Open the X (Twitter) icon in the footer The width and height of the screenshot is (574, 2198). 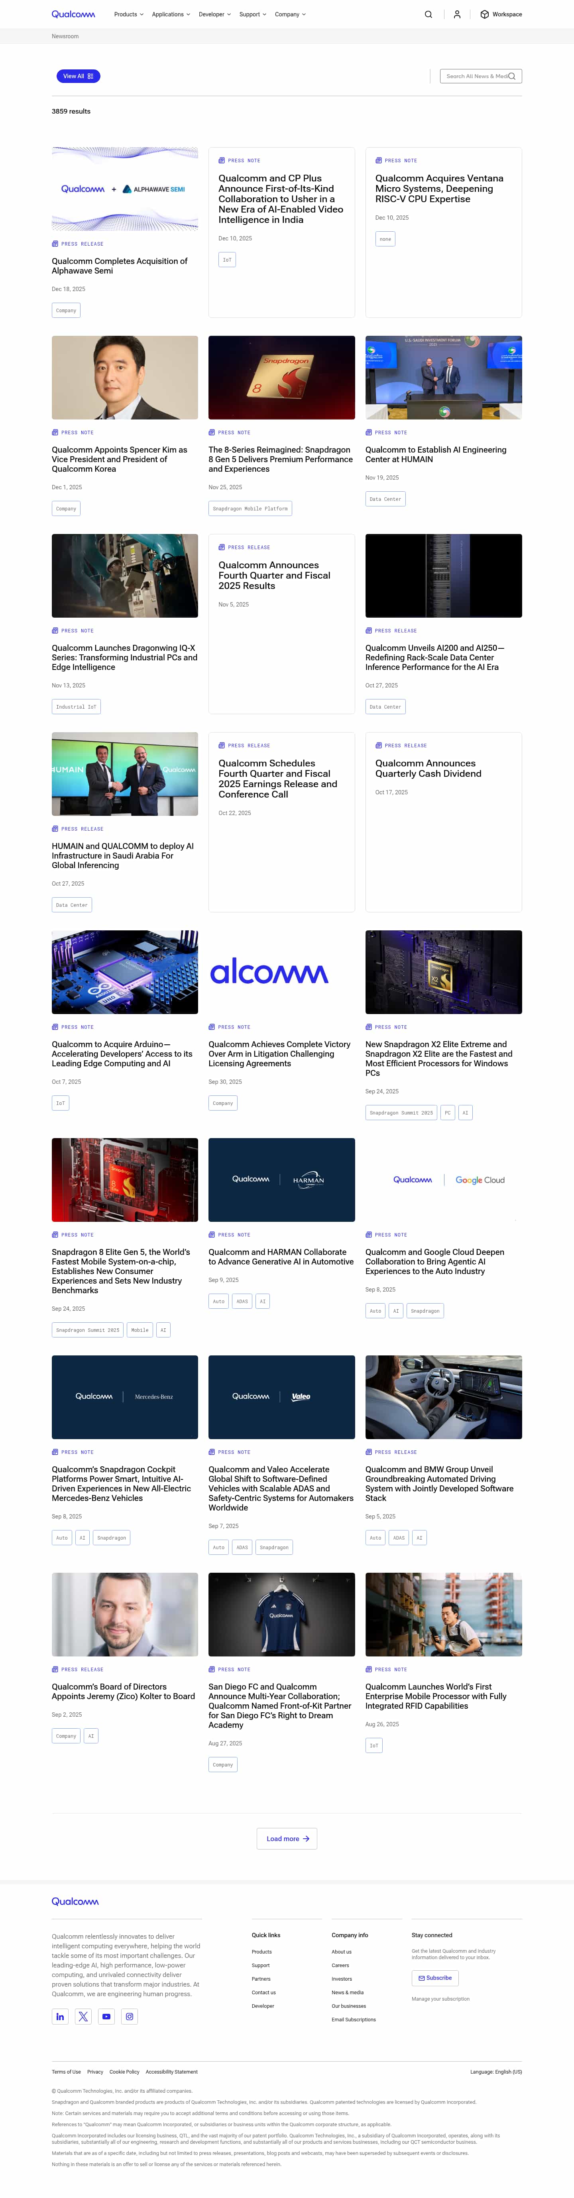click(x=83, y=2017)
